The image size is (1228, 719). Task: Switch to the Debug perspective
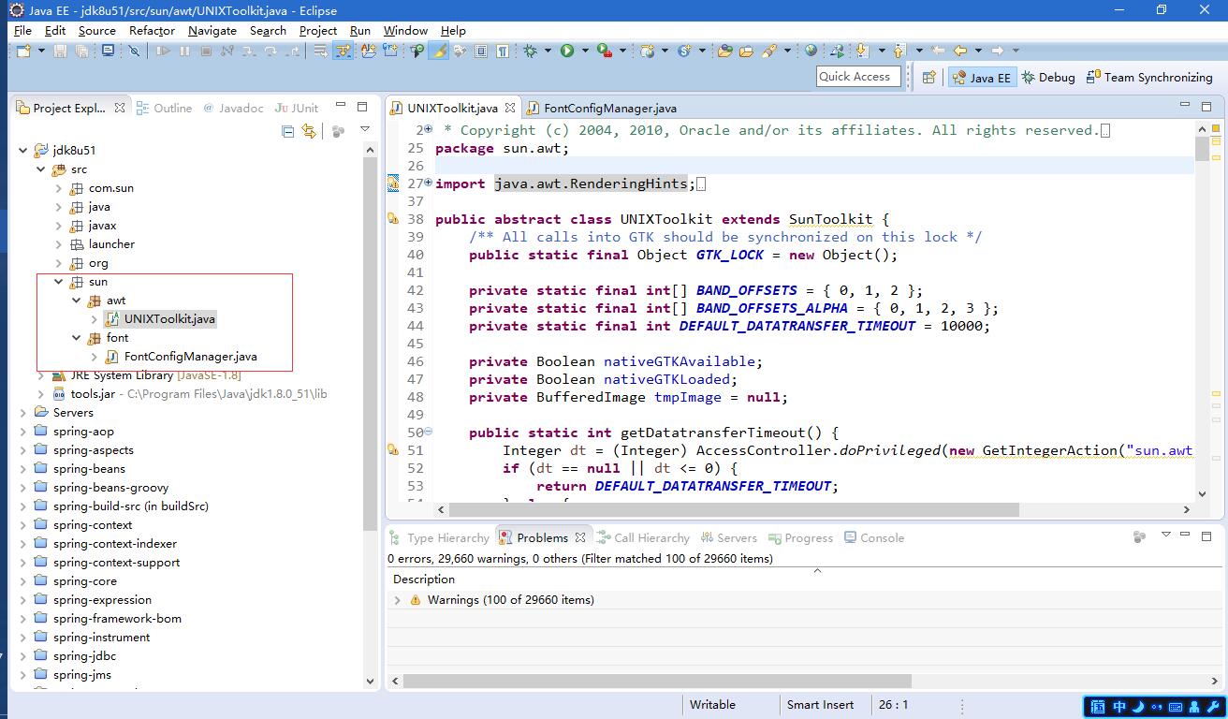(1048, 77)
